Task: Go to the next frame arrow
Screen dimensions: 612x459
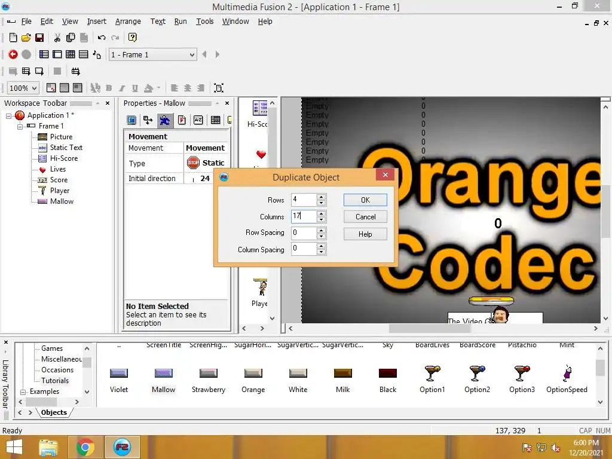Action: pyautogui.click(x=218, y=54)
